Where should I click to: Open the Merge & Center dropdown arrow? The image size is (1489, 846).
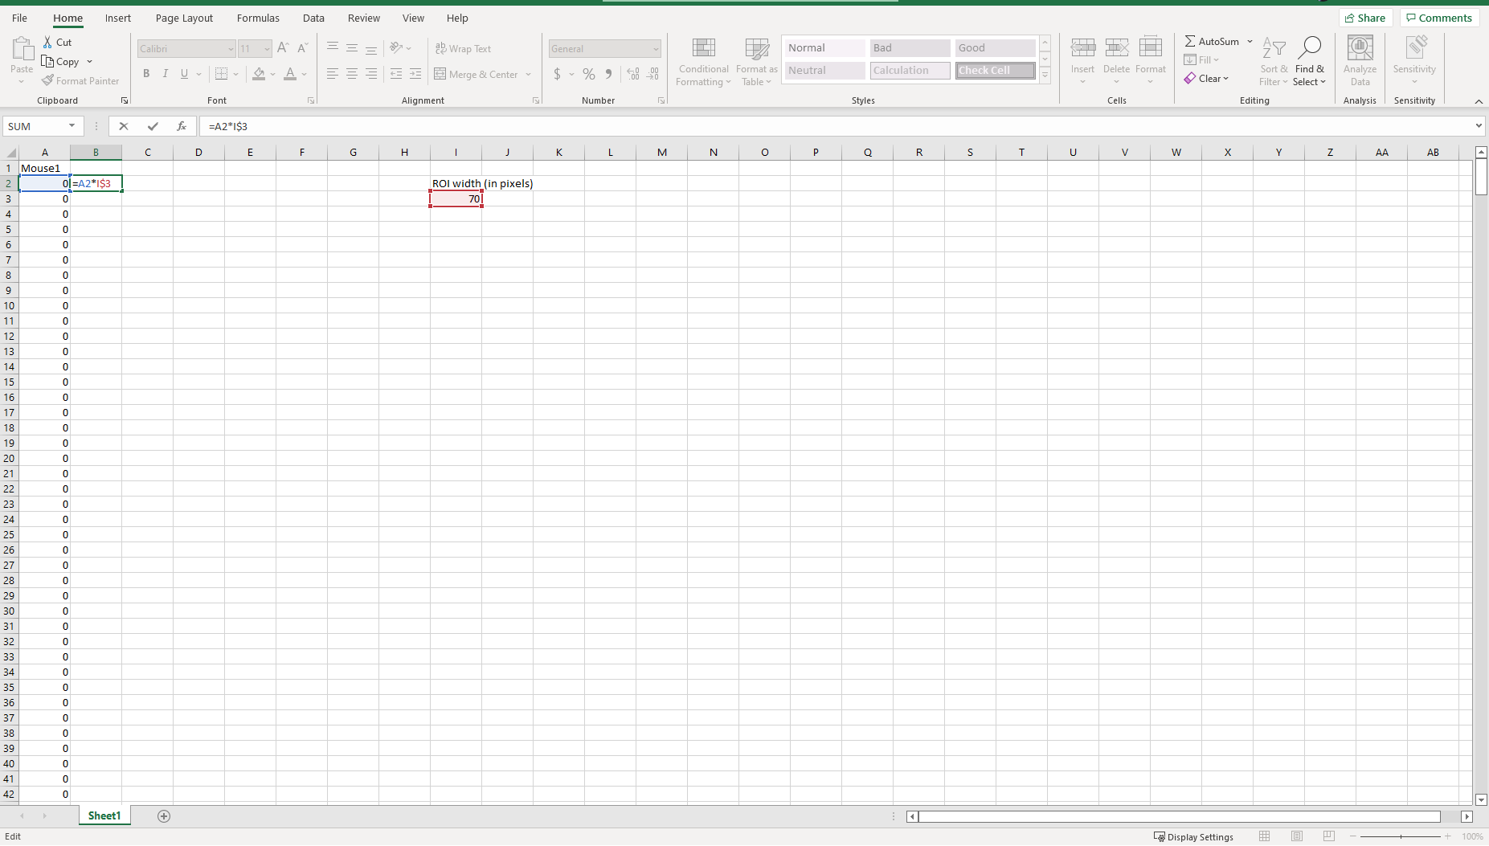coord(528,75)
